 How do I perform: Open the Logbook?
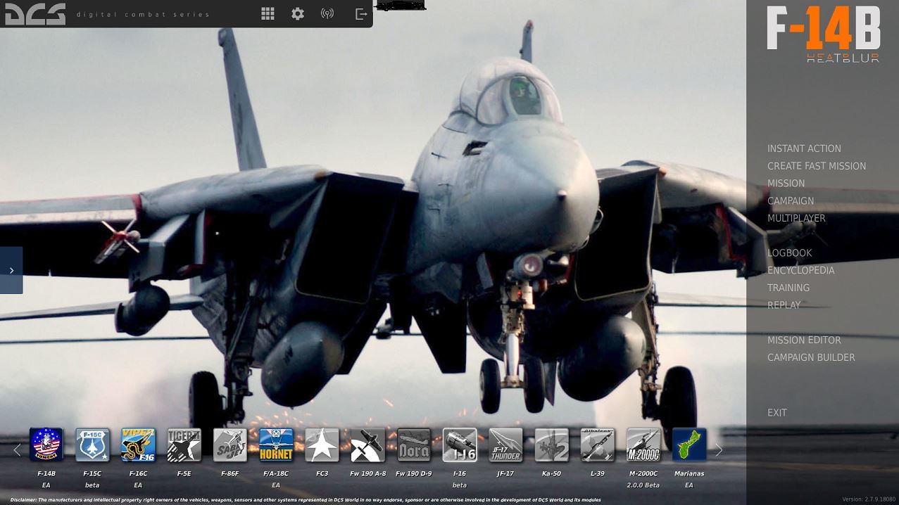(x=790, y=253)
